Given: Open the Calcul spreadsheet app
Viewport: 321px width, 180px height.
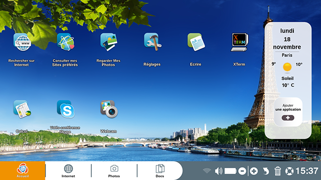Looking at the screenshot, I should [22, 109].
